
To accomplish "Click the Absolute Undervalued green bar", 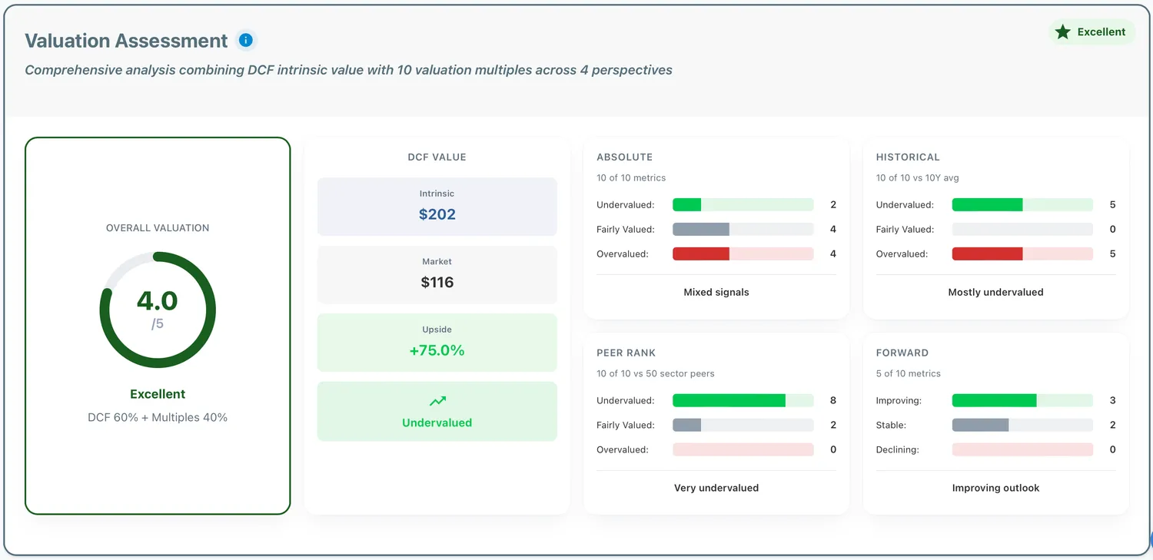I will [x=743, y=205].
